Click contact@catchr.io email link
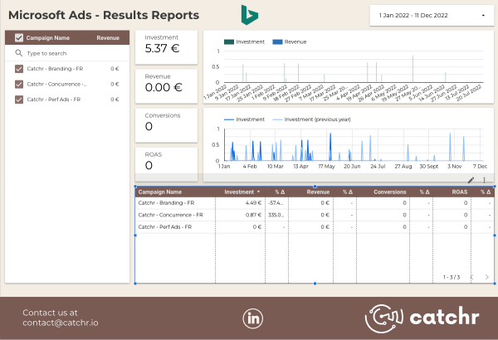The image size is (498, 340). pos(61,323)
